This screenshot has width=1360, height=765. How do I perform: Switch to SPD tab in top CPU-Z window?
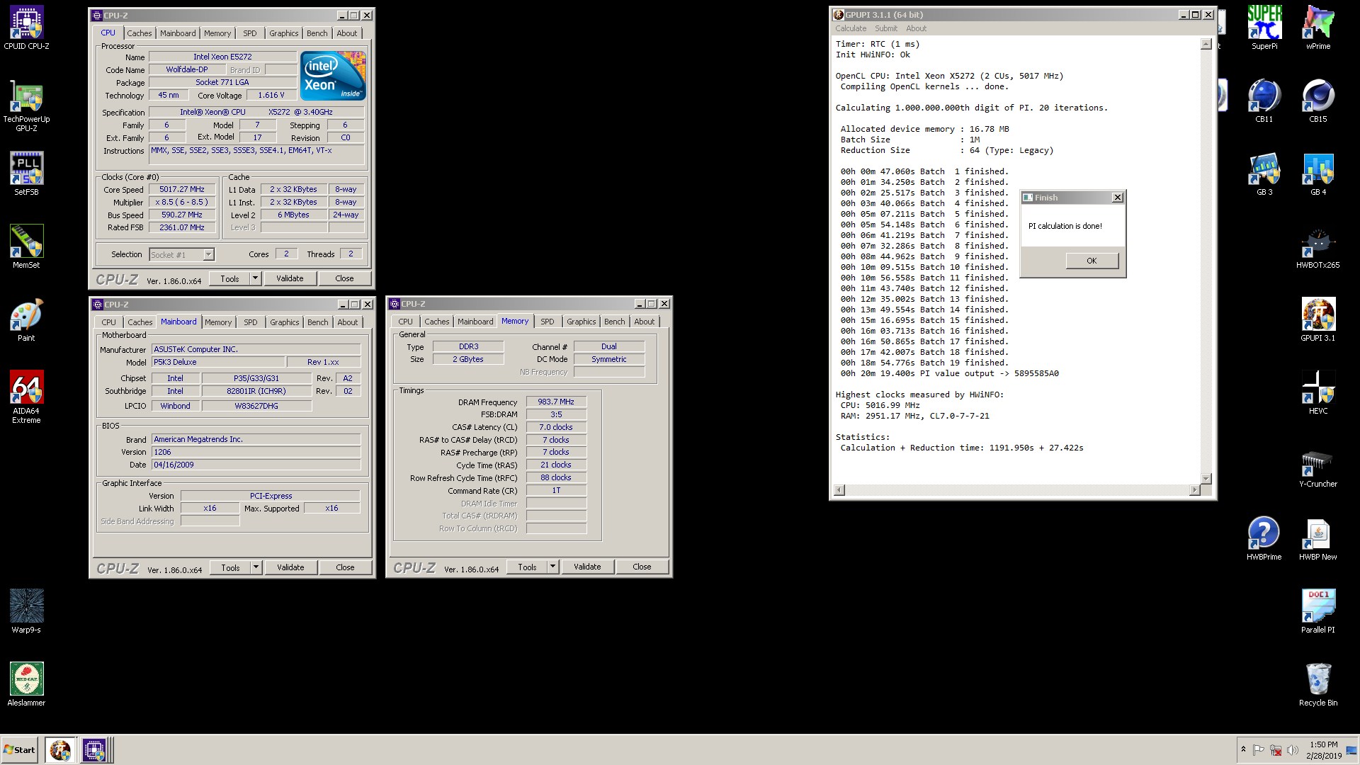tap(250, 33)
